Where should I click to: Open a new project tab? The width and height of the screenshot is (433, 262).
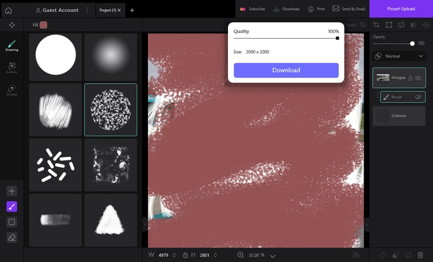point(132,10)
